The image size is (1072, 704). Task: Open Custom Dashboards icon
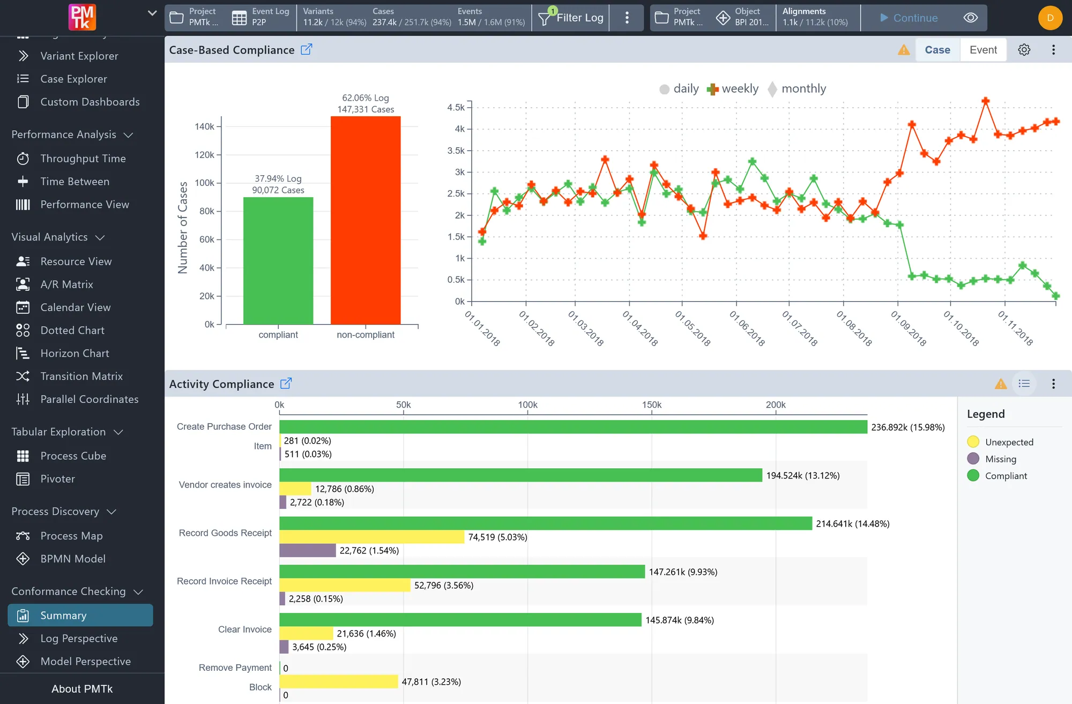pyautogui.click(x=23, y=102)
